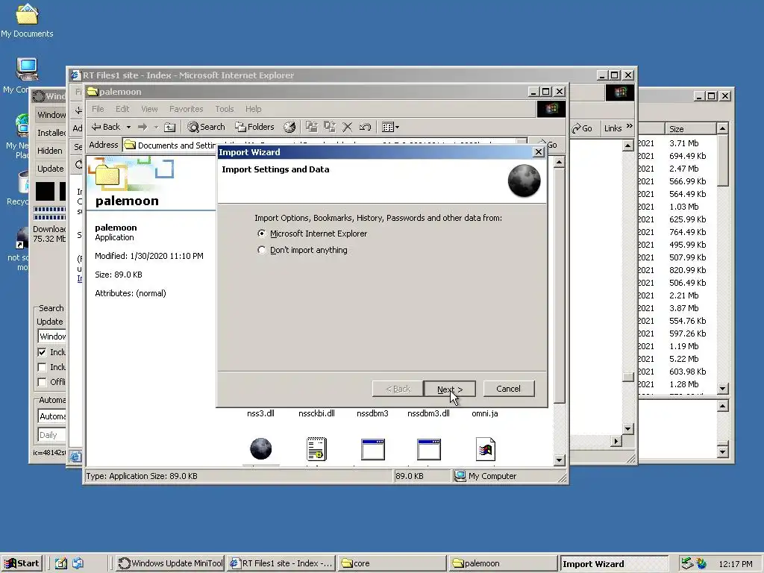
Task: Open the Update tab in Windows Update MiniTool
Action: (x=50, y=169)
